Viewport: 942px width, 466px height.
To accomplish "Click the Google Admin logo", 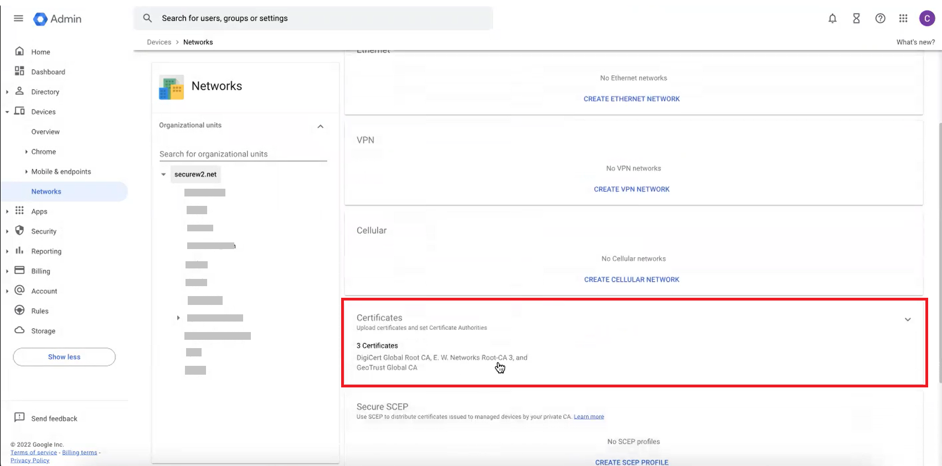I will [x=58, y=19].
